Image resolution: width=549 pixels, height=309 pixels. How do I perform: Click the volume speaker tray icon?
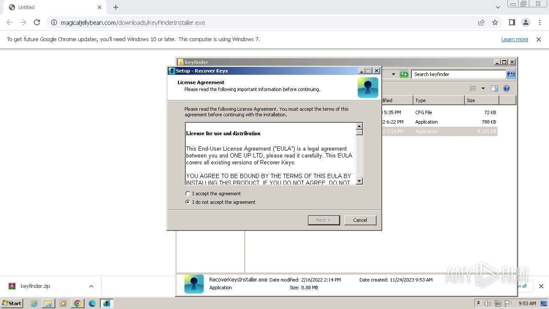point(488,303)
